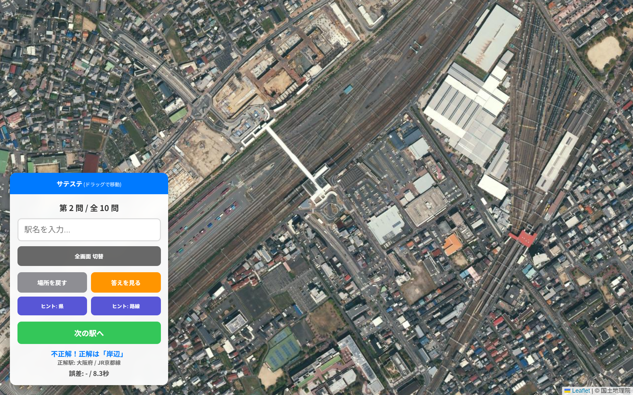This screenshot has width=633, height=395.
Task: Click the orange-roofed building on map
Action: point(453,245)
